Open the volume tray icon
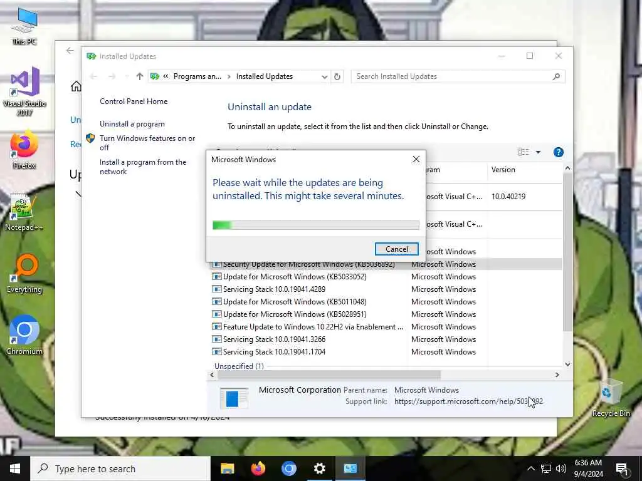Viewport: 642px width, 481px height. (x=561, y=468)
